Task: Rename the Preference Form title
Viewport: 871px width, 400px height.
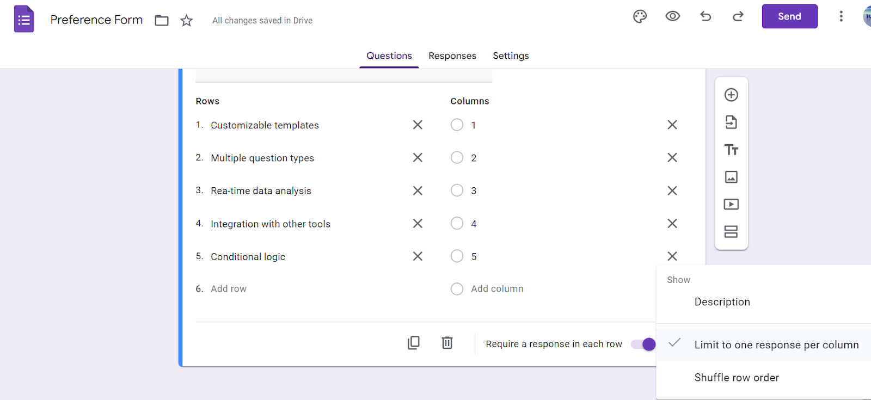Action: 96,20
